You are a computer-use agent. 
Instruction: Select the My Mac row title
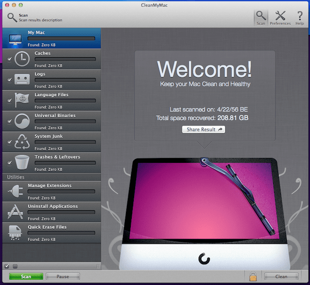coord(36,32)
